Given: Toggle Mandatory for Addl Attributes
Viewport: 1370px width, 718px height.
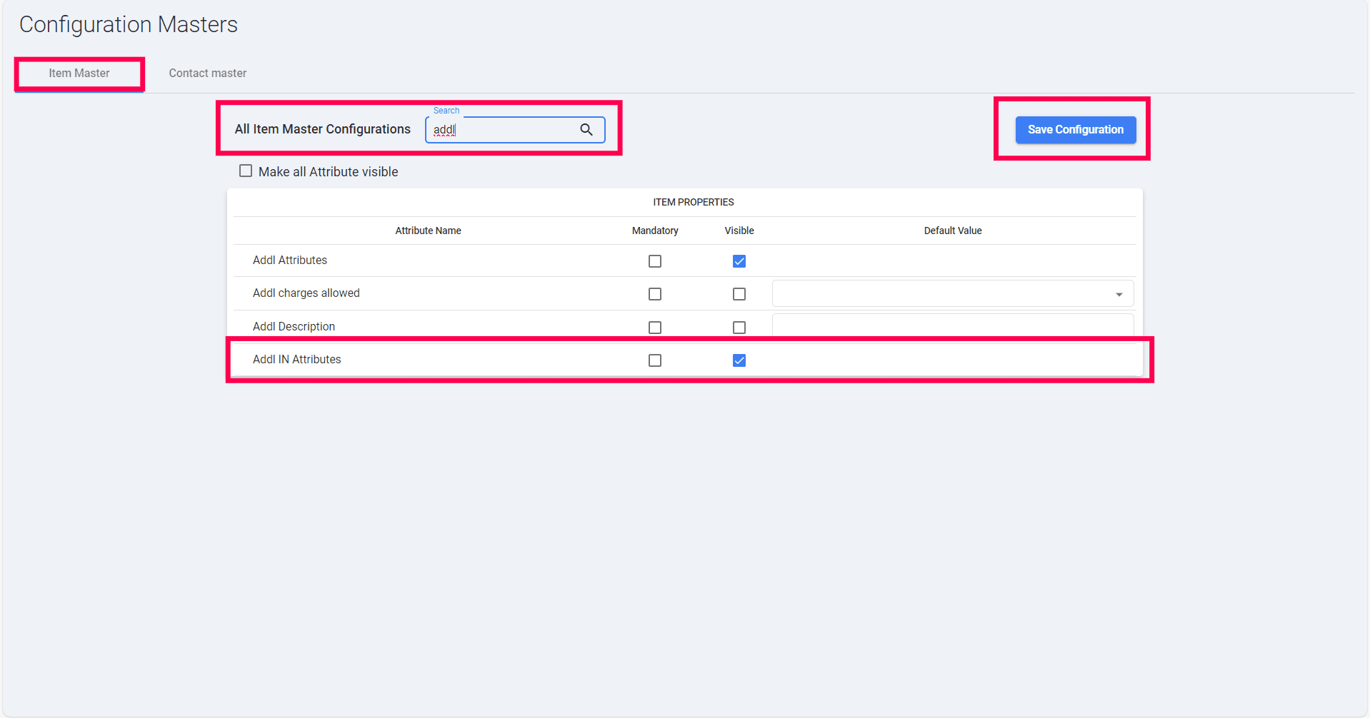Looking at the screenshot, I should tap(654, 261).
